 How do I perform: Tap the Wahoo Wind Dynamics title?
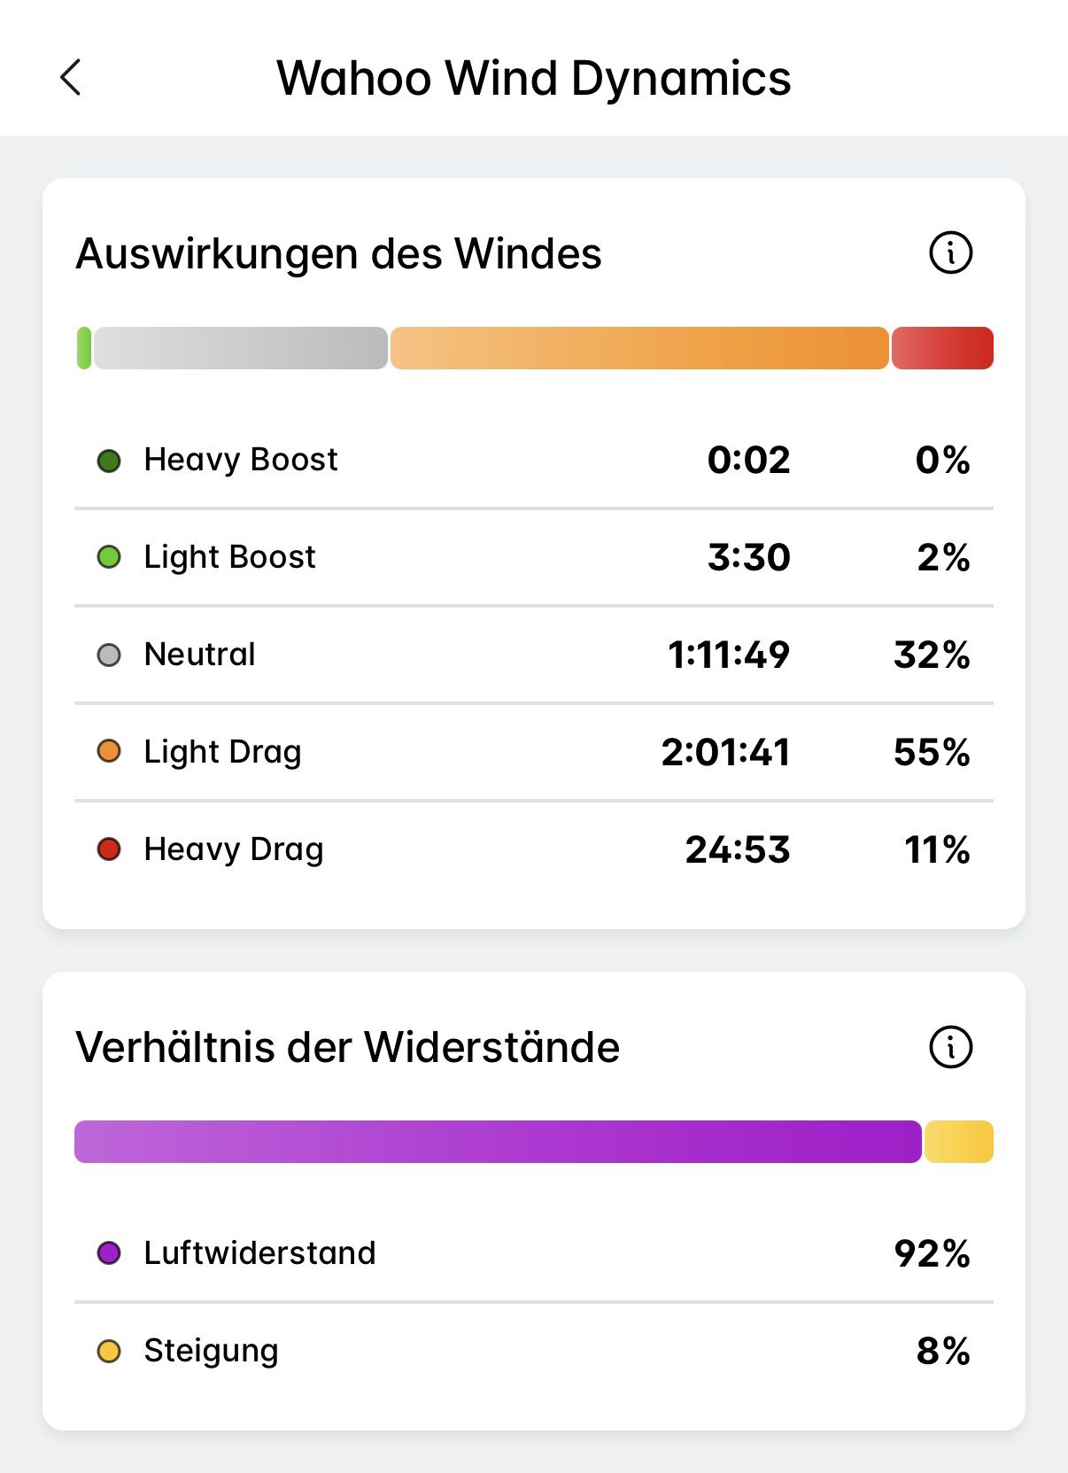(534, 78)
